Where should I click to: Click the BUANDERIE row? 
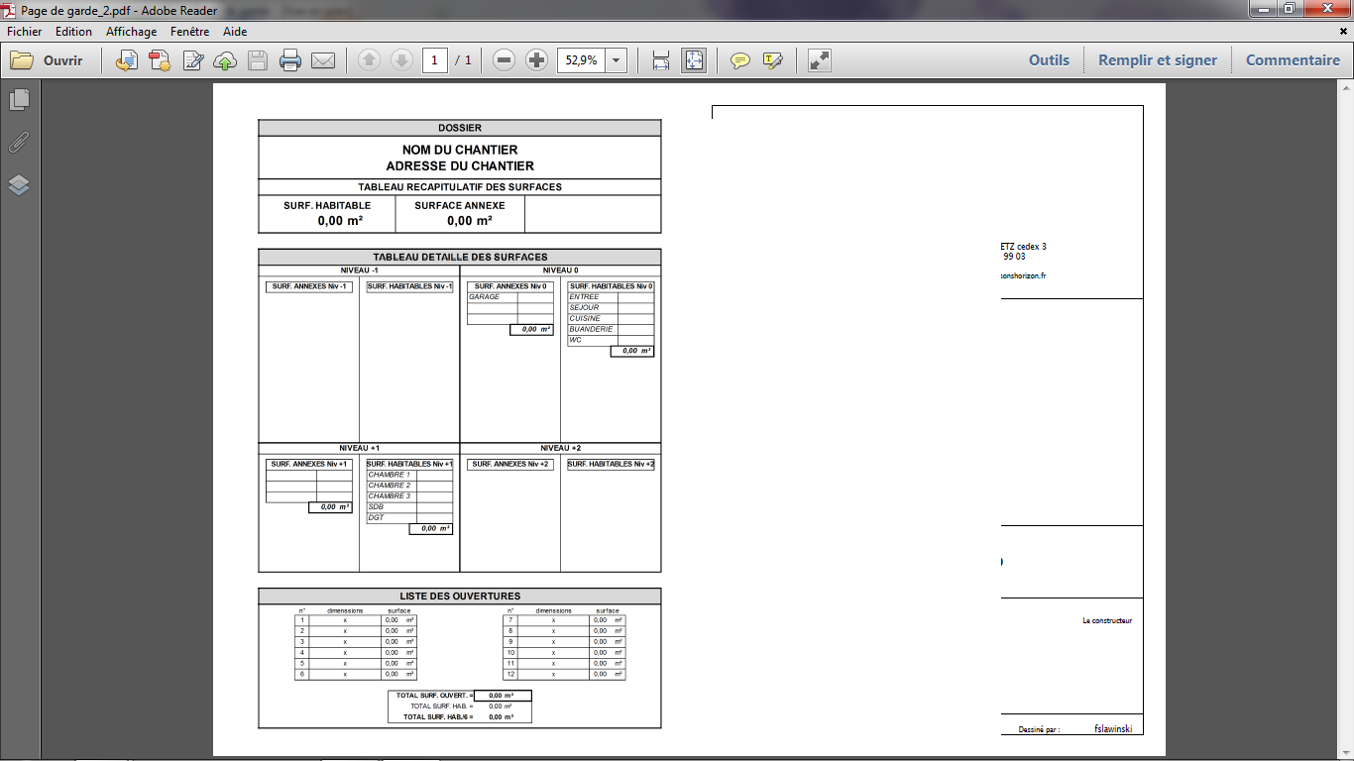[611, 329]
